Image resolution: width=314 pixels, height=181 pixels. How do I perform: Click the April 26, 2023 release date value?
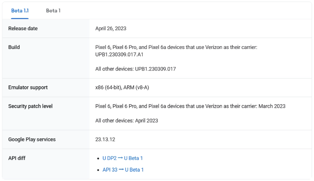click(x=111, y=28)
